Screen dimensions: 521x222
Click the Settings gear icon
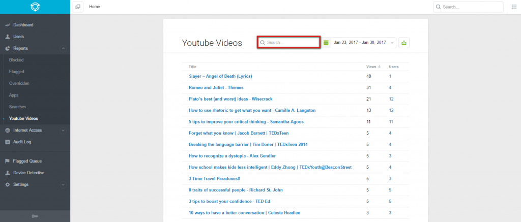[x=7, y=184]
